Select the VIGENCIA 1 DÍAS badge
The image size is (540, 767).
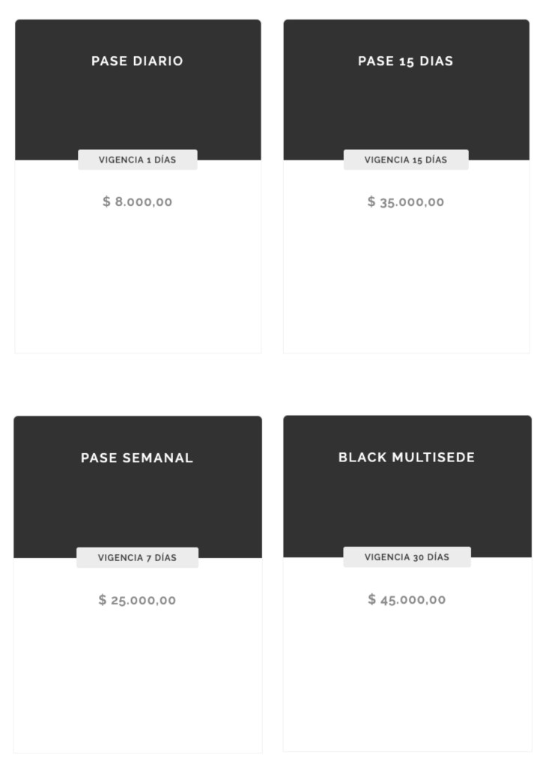(x=138, y=160)
